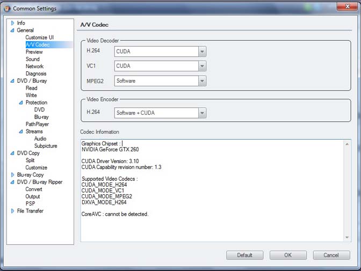Click the Graphics Chipset line

[x=101, y=144]
